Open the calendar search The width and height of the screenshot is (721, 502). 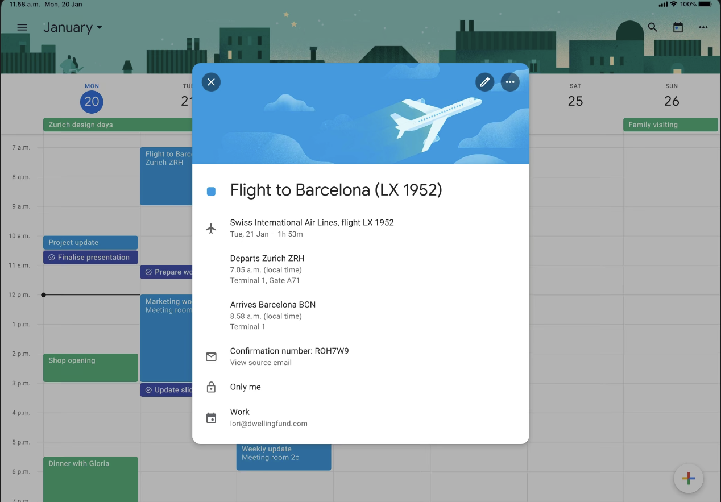653,27
